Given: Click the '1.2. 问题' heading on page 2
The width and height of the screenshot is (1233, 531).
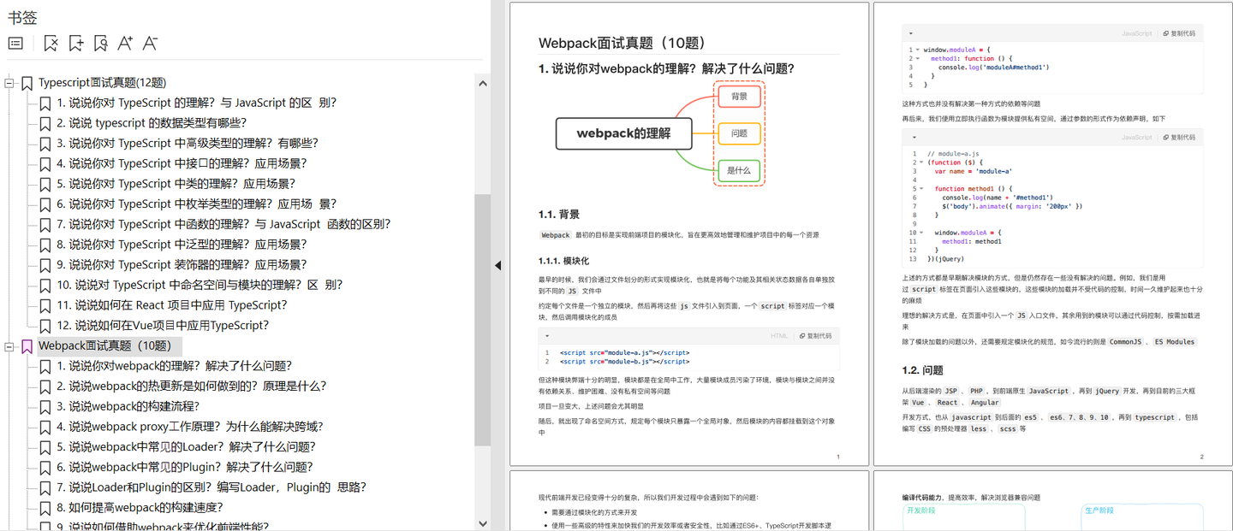Looking at the screenshot, I should pos(922,370).
